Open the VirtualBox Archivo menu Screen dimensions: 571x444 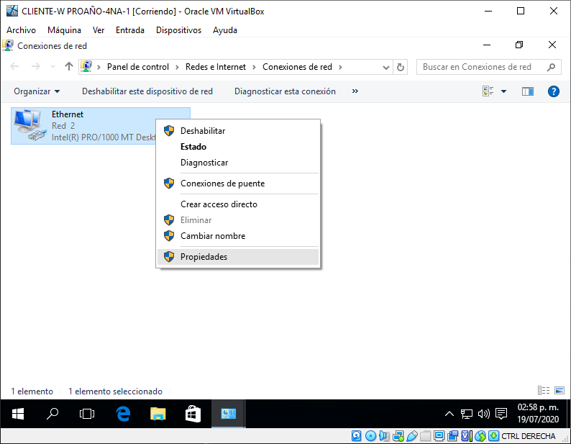[21, 30]
